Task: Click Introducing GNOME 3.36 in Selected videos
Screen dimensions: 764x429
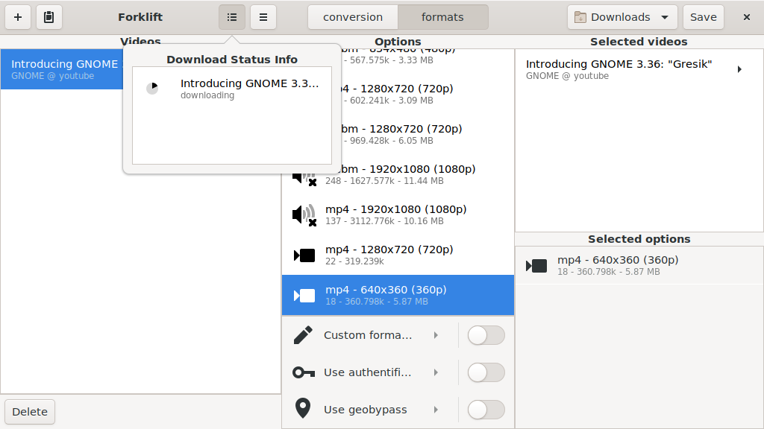Action: tap(639, 69)
